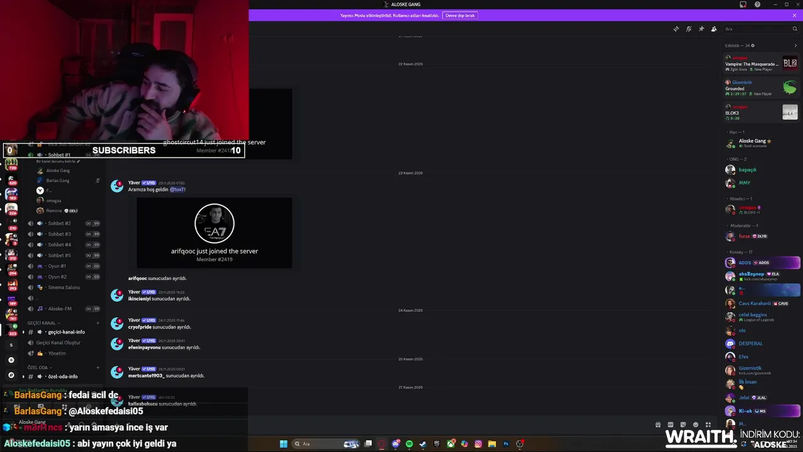Open pinned messages pin icon

[701, 29]
